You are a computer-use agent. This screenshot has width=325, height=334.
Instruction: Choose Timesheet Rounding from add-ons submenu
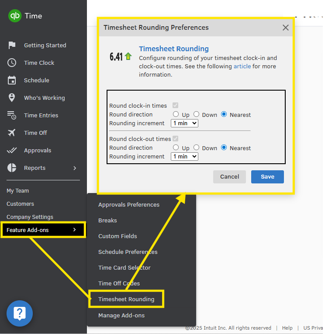coord(126,299)
